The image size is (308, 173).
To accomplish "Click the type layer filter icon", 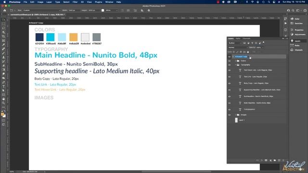I will tap(252, 43).
